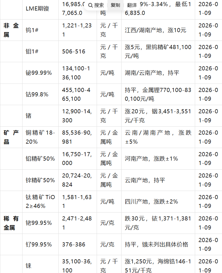
Task: Click the 铜精矿 18-20% product cell
Action: tap(40, 137)
